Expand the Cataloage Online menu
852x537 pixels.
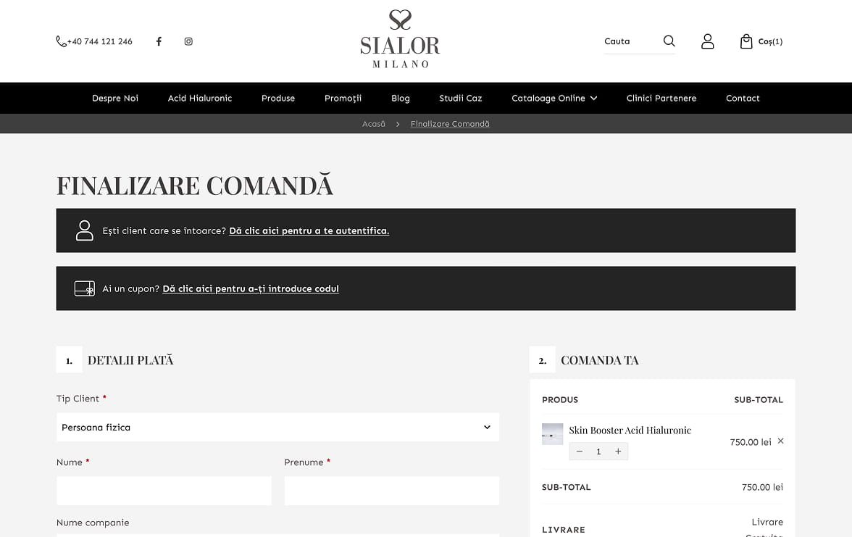pyautogui.click(x=554, y=99)
